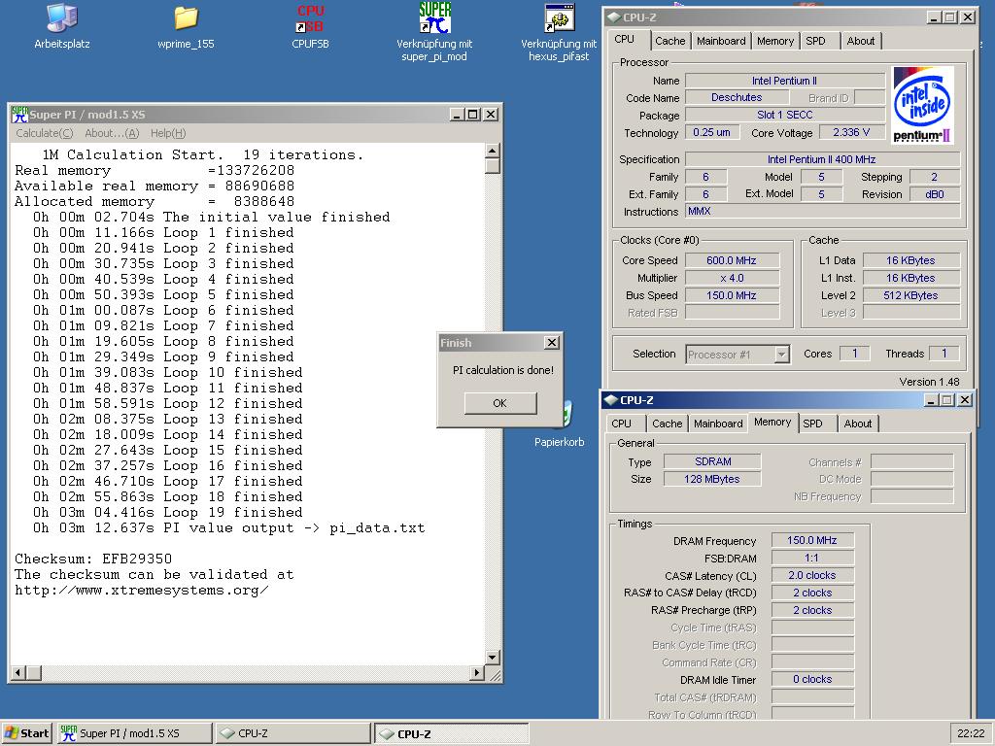This screenshot has width=995, height=746.
Task: Click the CAS# Latency 2.0 clocks value
Action: tap(812, 575)
